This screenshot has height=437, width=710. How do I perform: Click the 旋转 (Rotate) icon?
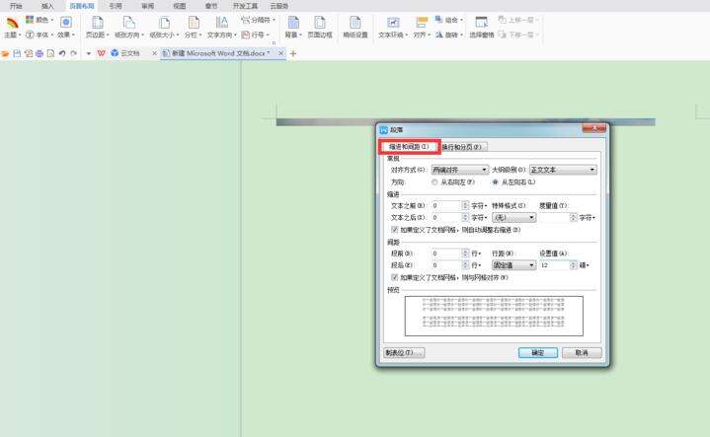(x=438, y=35)
